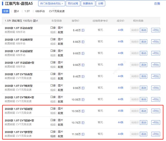Click calculator icon beside the 8.88万 price
Viewport: 166px width, 141px height.
coord(83,42)
